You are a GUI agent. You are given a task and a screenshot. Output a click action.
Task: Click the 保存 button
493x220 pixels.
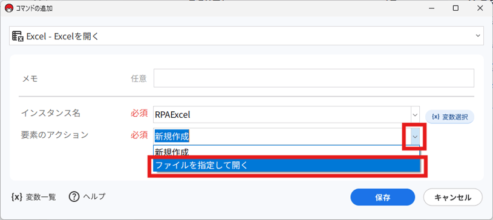pos(383,197)
